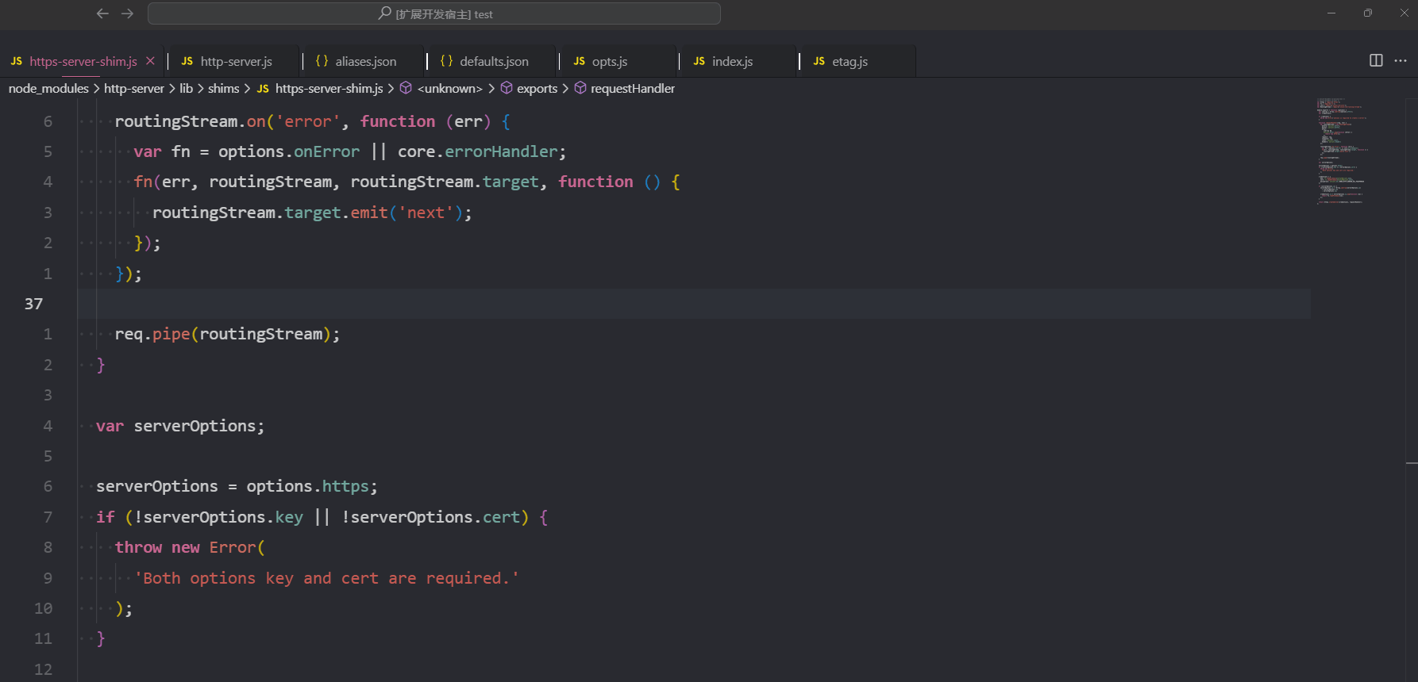This screenshot has width=1418, height=682.
Task: Click the 'error' string literal
Action: pyautogui.click(x=308, y=121)
